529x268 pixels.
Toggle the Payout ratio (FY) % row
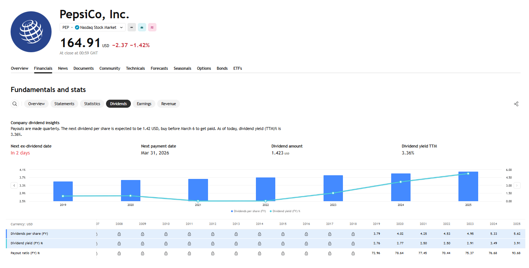tap(25, 253)
